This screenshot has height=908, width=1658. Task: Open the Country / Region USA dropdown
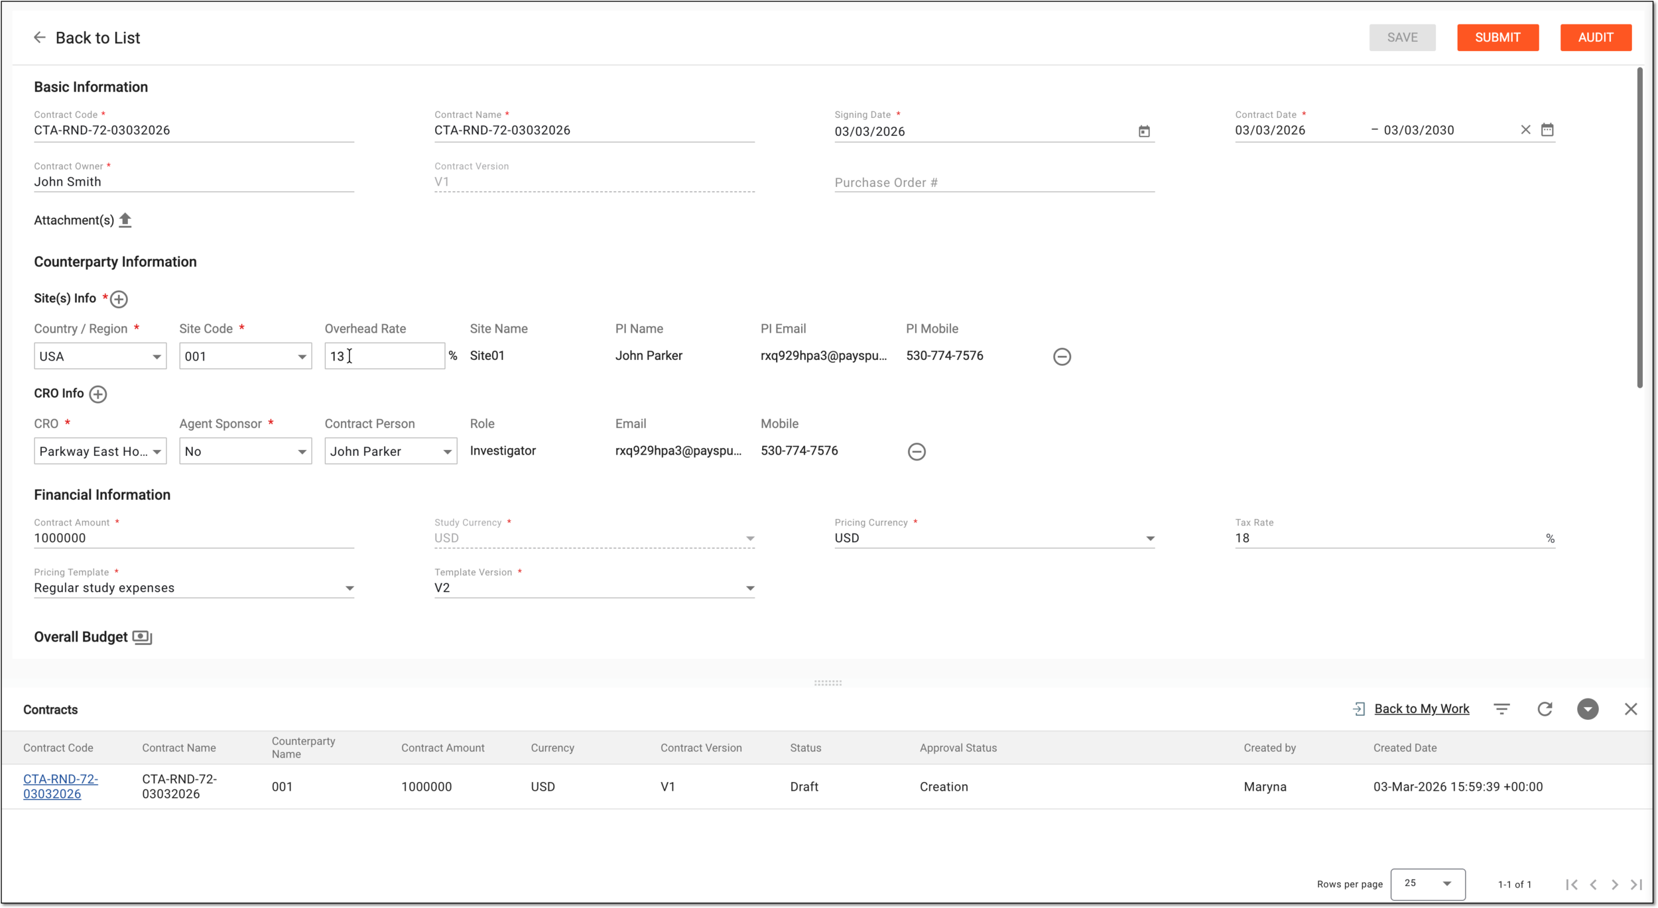100,357
